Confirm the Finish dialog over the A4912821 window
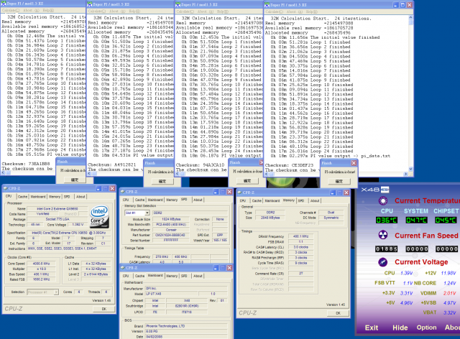The width and height of the screenshot is (460, 339). point(162,181)
